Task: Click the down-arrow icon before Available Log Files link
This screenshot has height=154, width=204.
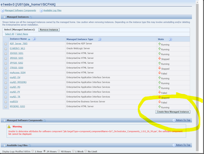Action: click(x=41, y=10)
